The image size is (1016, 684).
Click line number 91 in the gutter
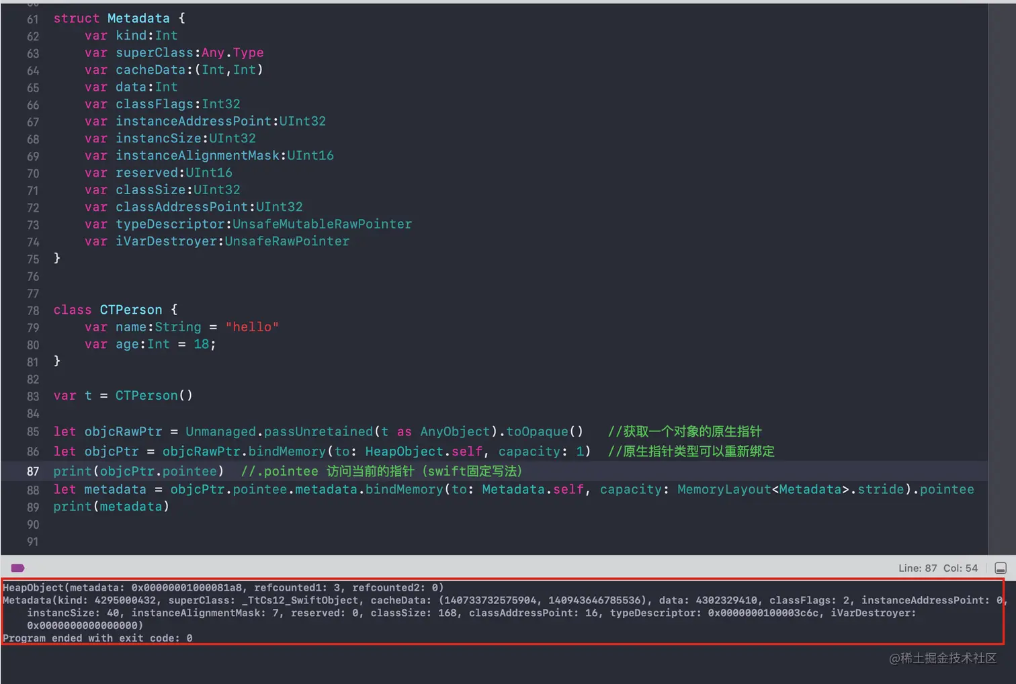[x=33, y=542]
